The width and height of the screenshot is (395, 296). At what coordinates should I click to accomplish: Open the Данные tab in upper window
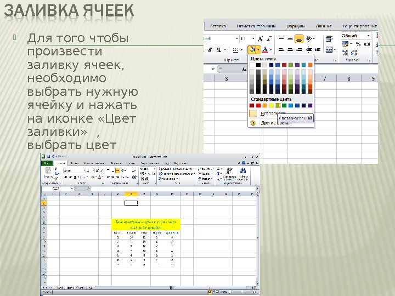coord(324,26)
